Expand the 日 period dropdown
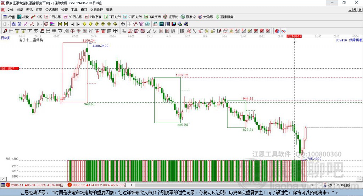Viewport: 363px width, 196px height. 9,24
